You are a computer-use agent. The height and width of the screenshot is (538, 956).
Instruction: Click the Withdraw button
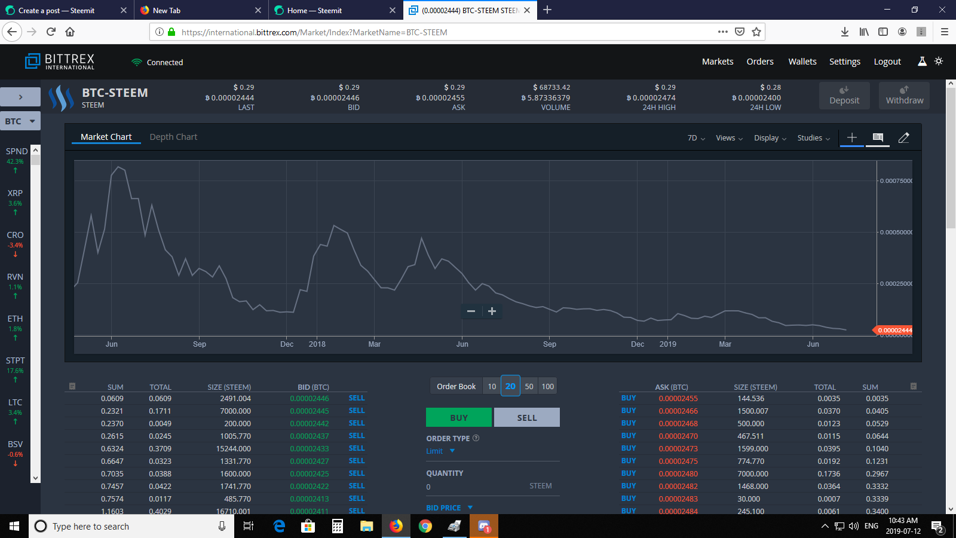coord(904,96)
